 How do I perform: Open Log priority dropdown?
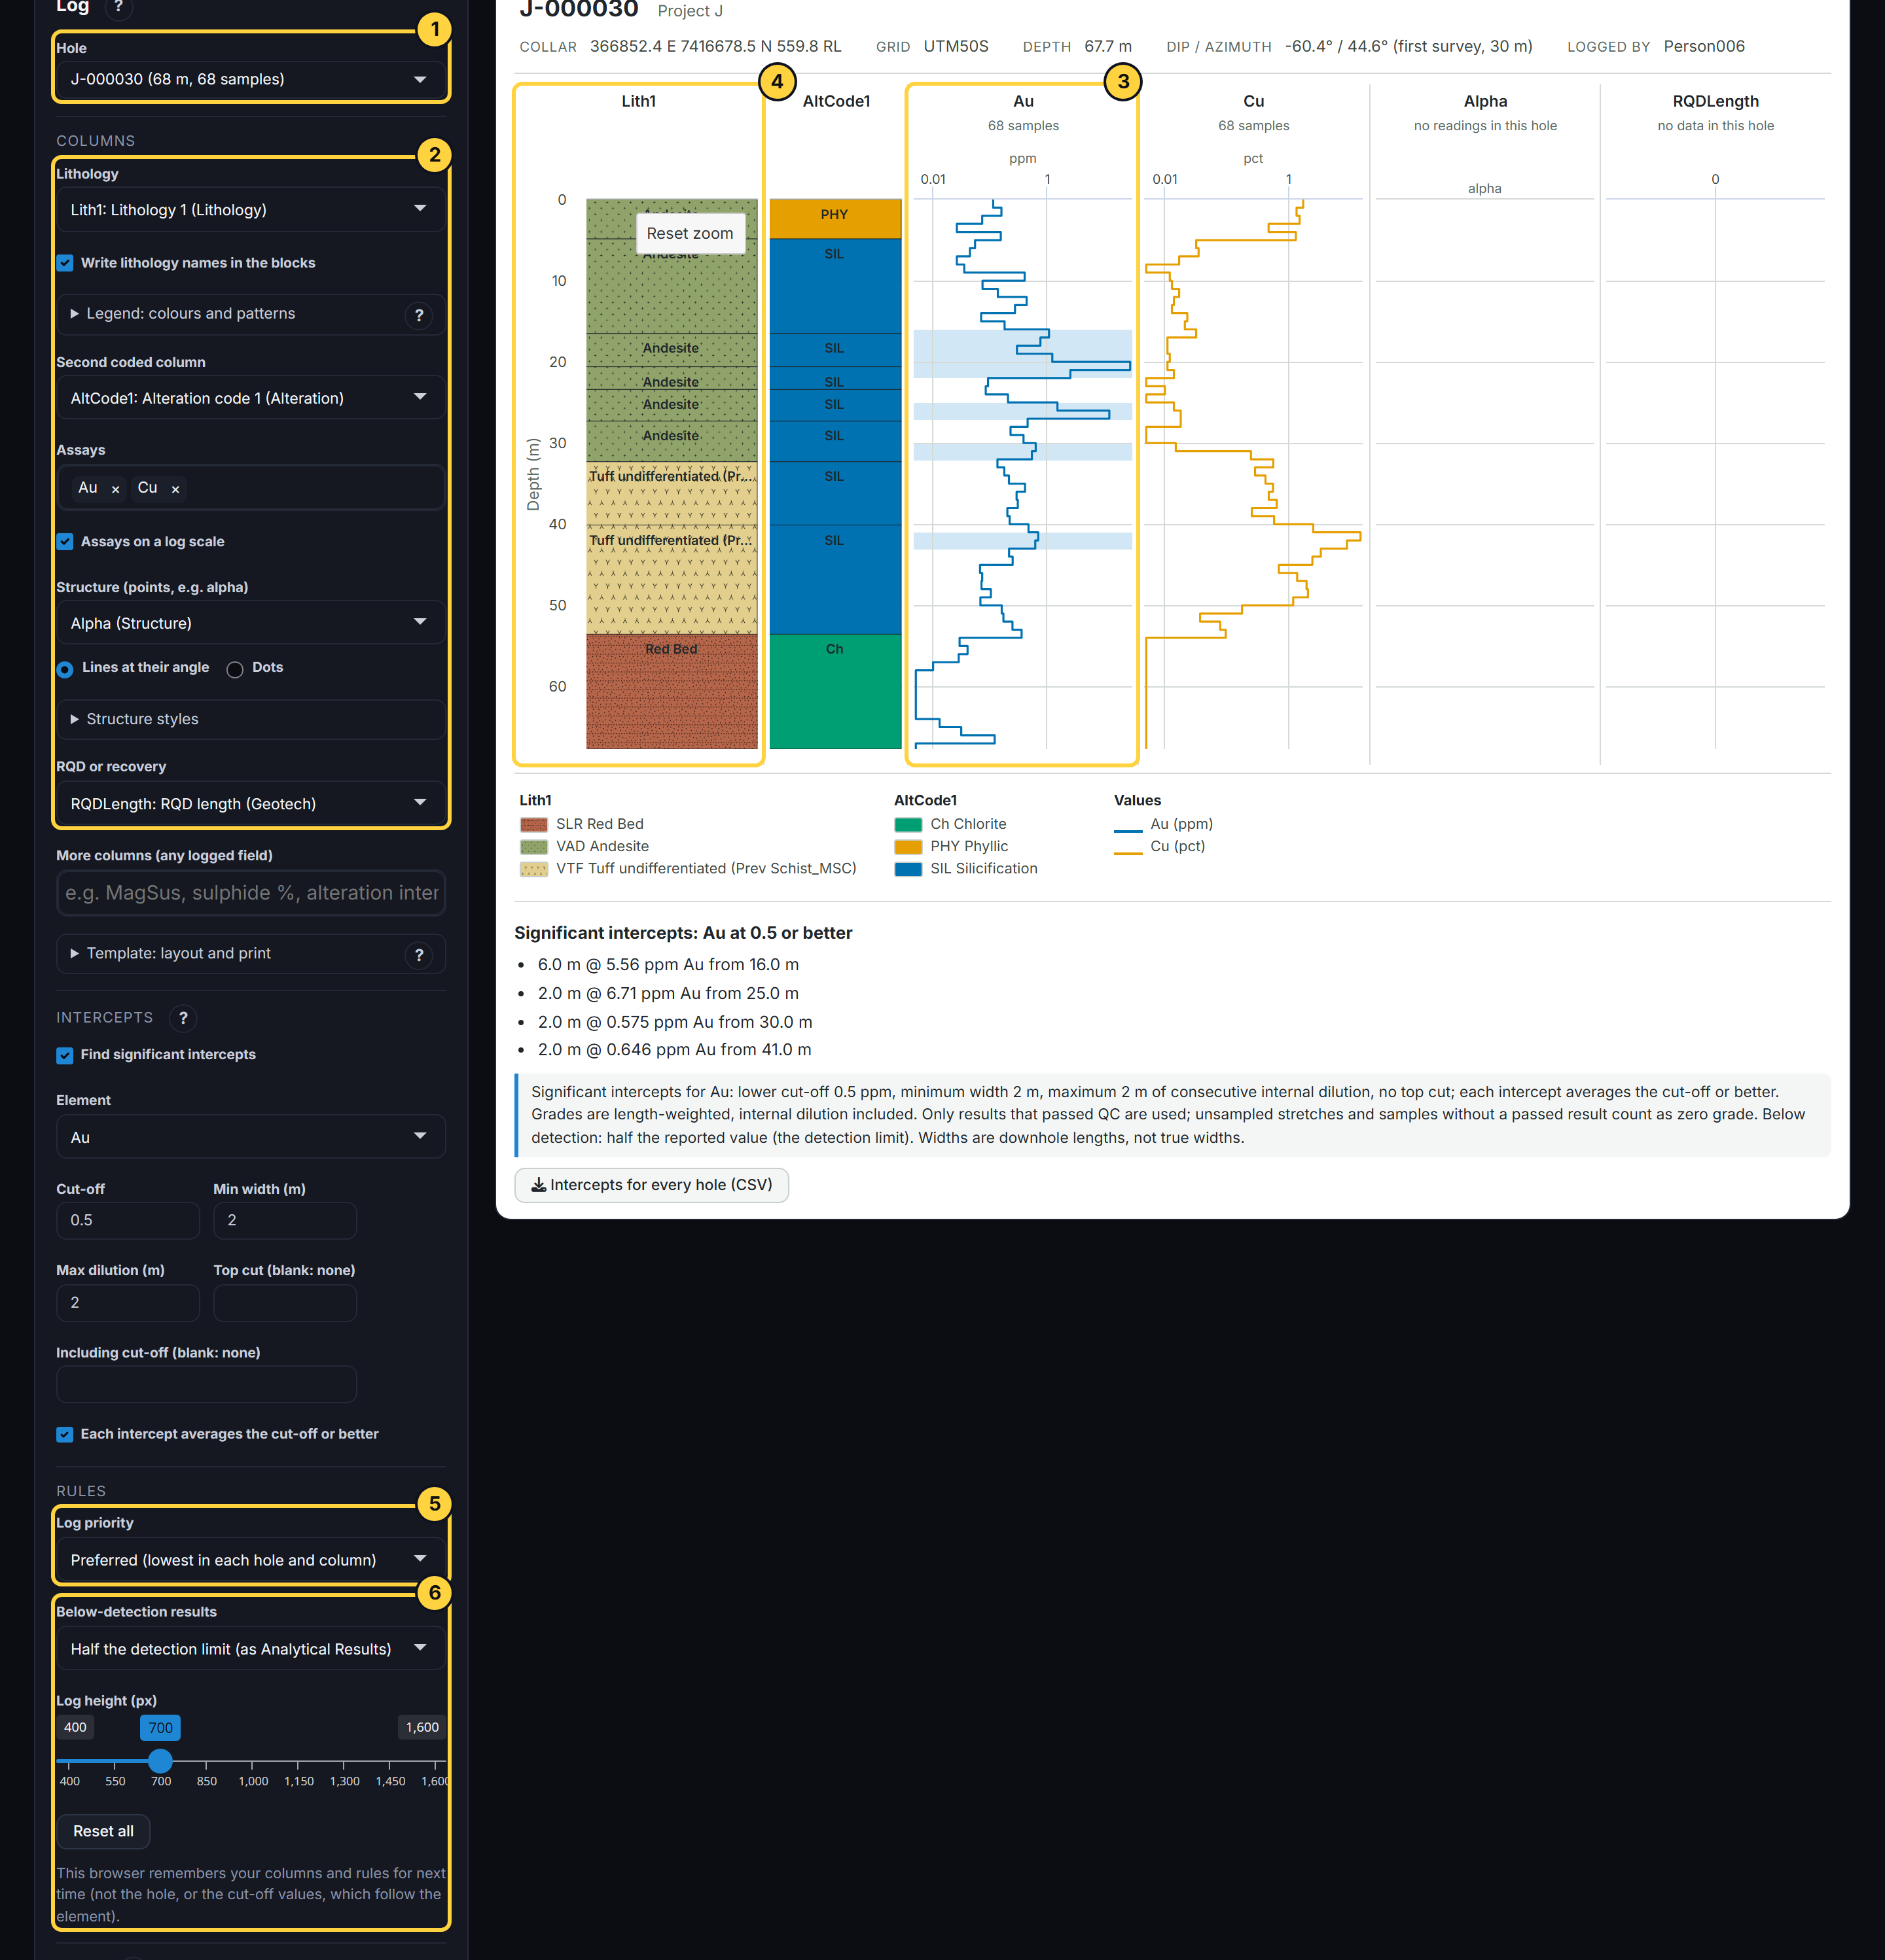click(250, 1560)
